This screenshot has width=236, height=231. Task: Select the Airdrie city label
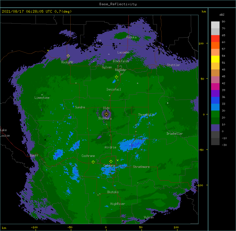click(x=110, y=147)
